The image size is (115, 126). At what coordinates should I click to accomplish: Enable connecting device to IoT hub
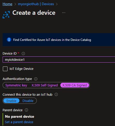pos(11,101)
